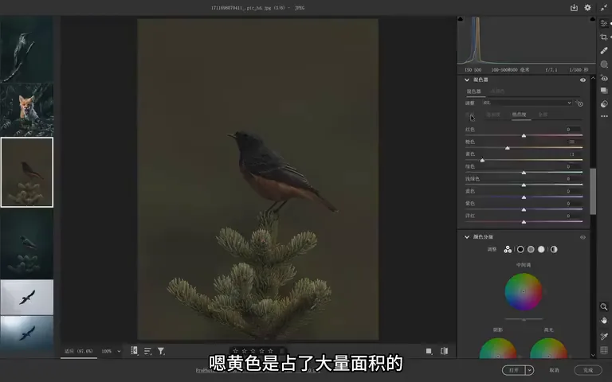Toggle Color Grading panel visibility eye
Screen dimensions: 612x382
pyautogui.click(x=583, y=237)
